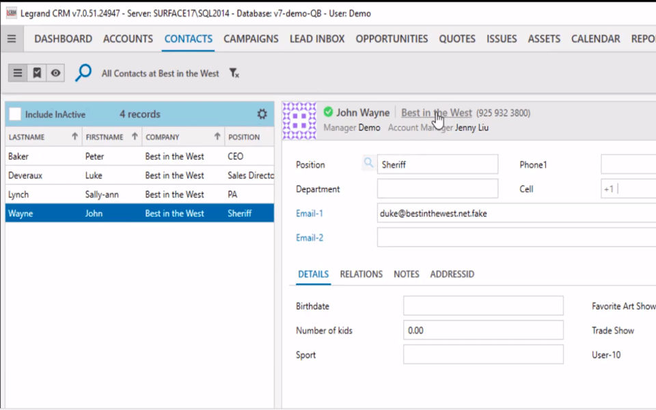Click the Phone1 input field

629,165
